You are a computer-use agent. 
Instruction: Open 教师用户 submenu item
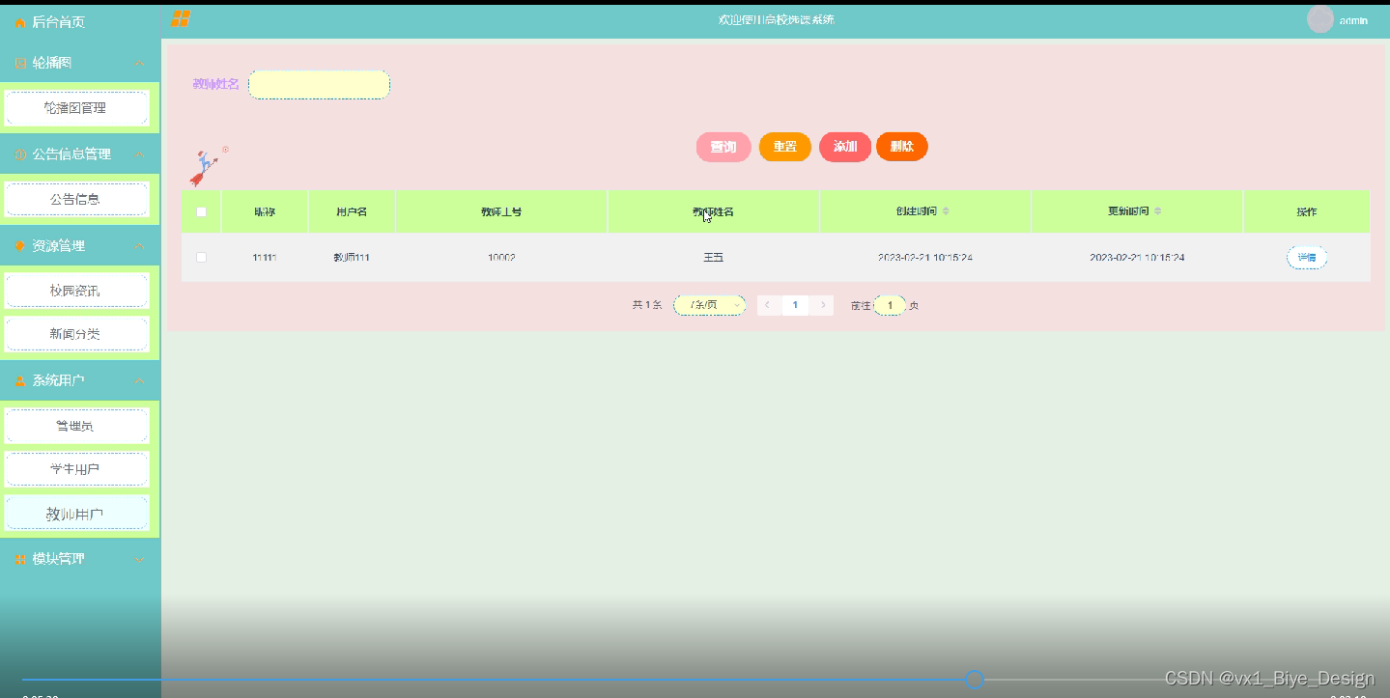click(77, 514)
